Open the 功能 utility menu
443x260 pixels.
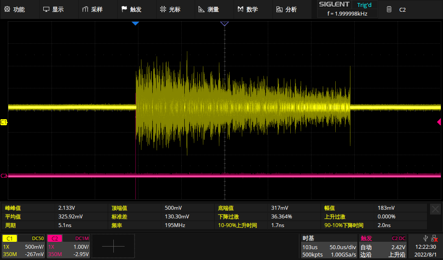(x=15, y=9)
